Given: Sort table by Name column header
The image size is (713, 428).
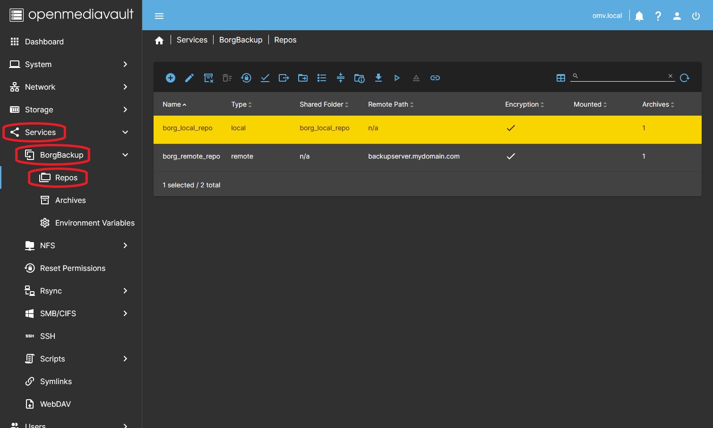Looking at the screenshot, I should tap(172, 104).
